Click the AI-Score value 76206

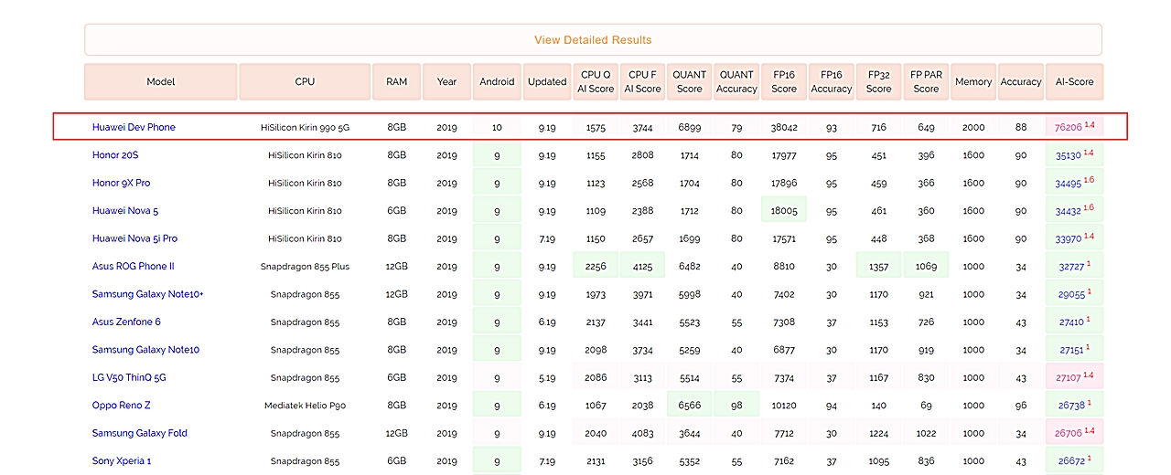pos(1068,128)
